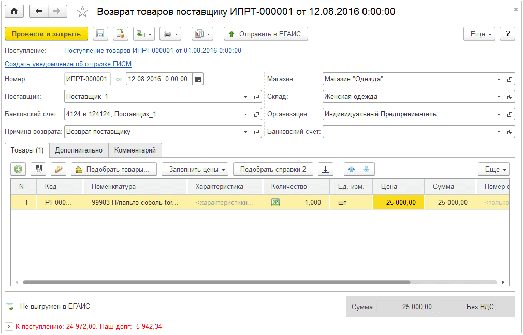Click the green plus add row icon

coord(18,169)
